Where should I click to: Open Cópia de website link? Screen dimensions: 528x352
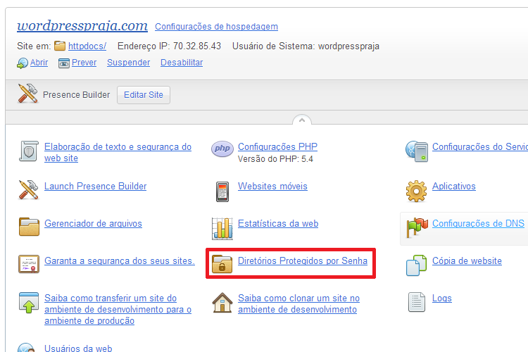point(467,261)
